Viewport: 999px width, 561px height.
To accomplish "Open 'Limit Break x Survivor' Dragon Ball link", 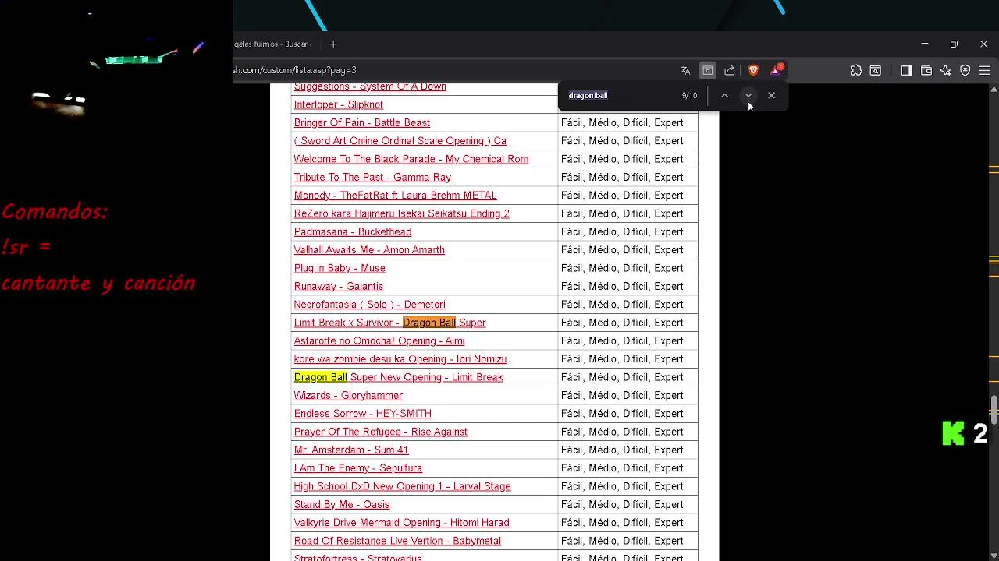I will click(389, 323).
